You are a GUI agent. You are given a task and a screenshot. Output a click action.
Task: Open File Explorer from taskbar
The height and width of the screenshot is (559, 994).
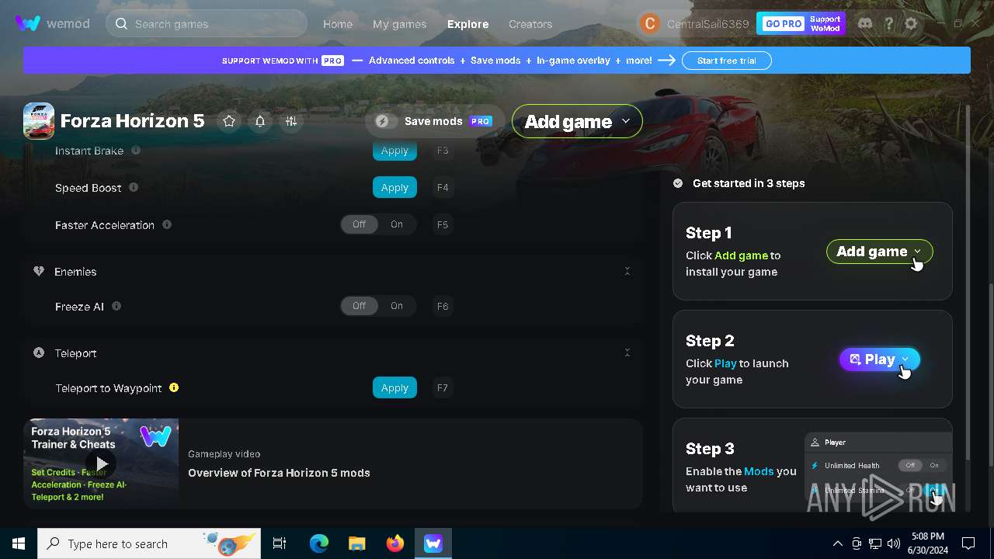(357, 543)
